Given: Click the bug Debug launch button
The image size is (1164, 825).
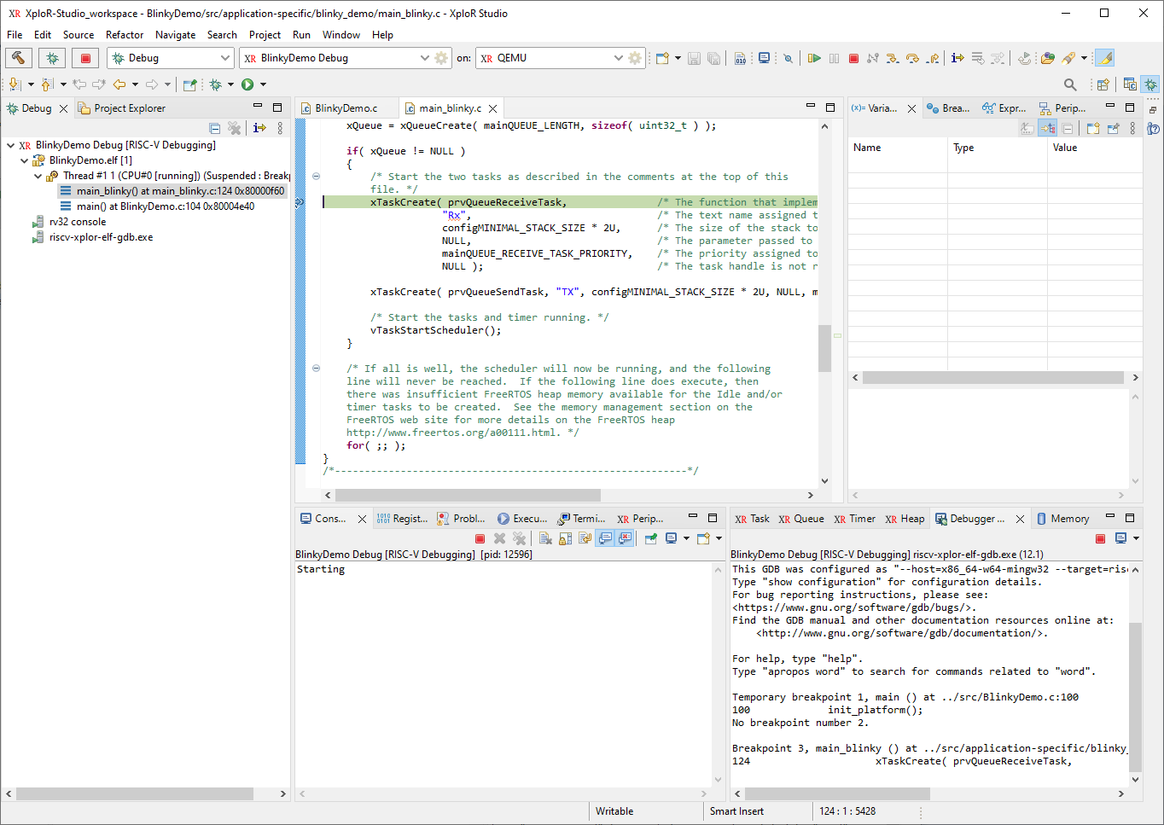Looking at the screenshot, I should coord(52,58).
